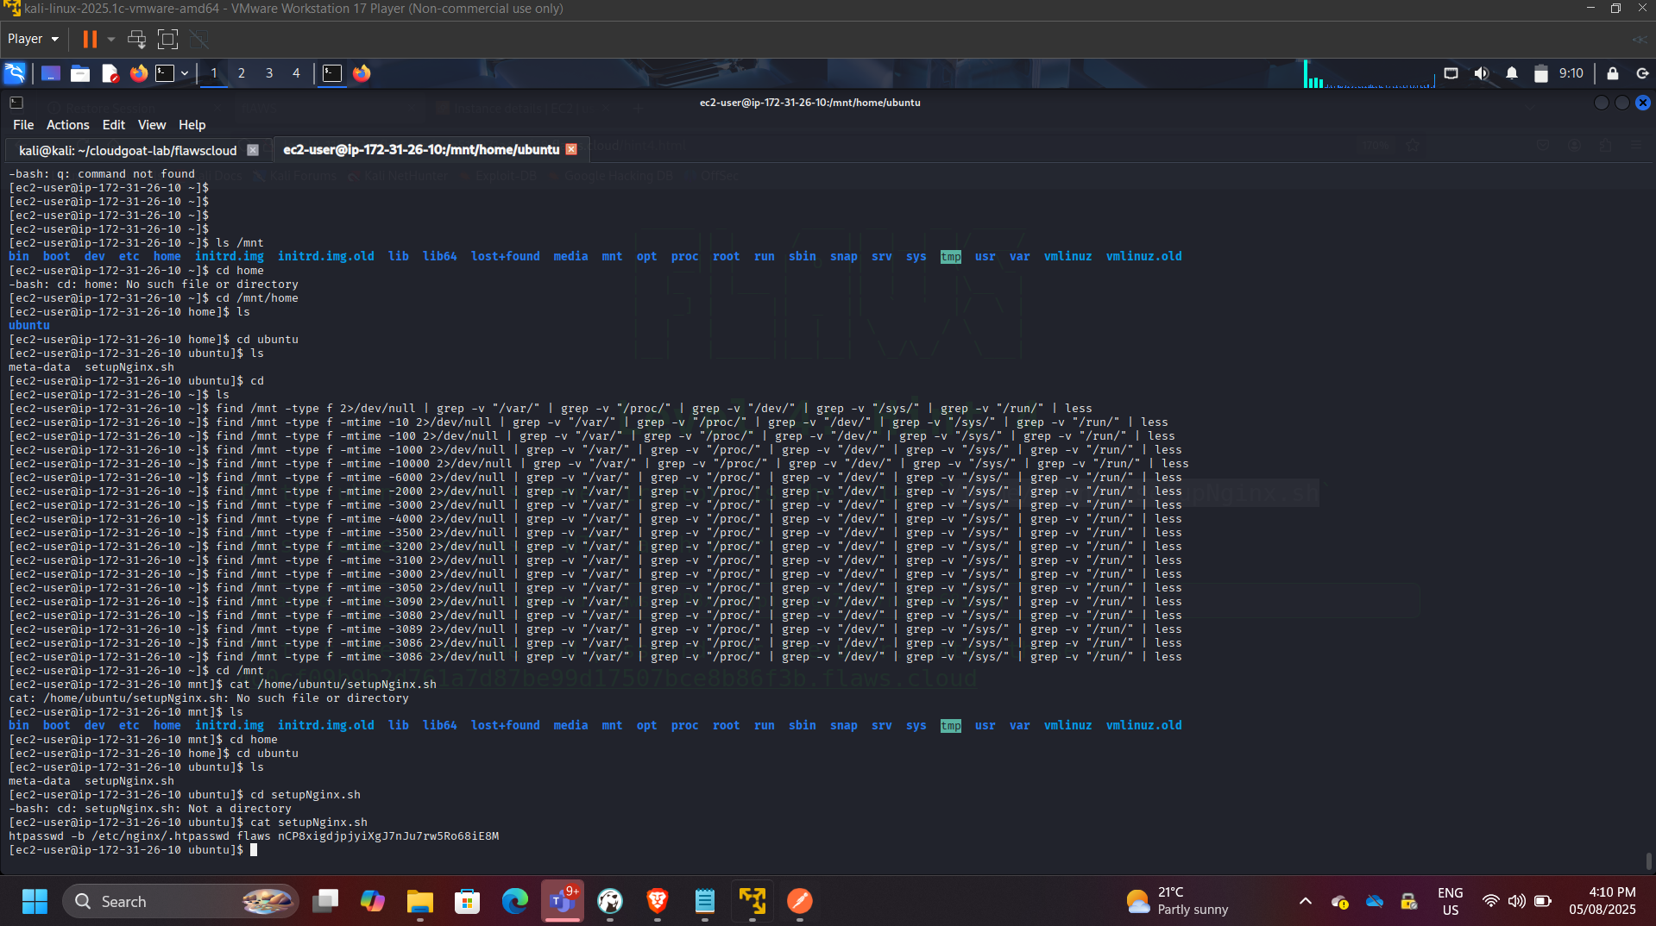Open the Player menu in VMware
The height and width of the screenshot is (926, 1656).
[31, 39]
